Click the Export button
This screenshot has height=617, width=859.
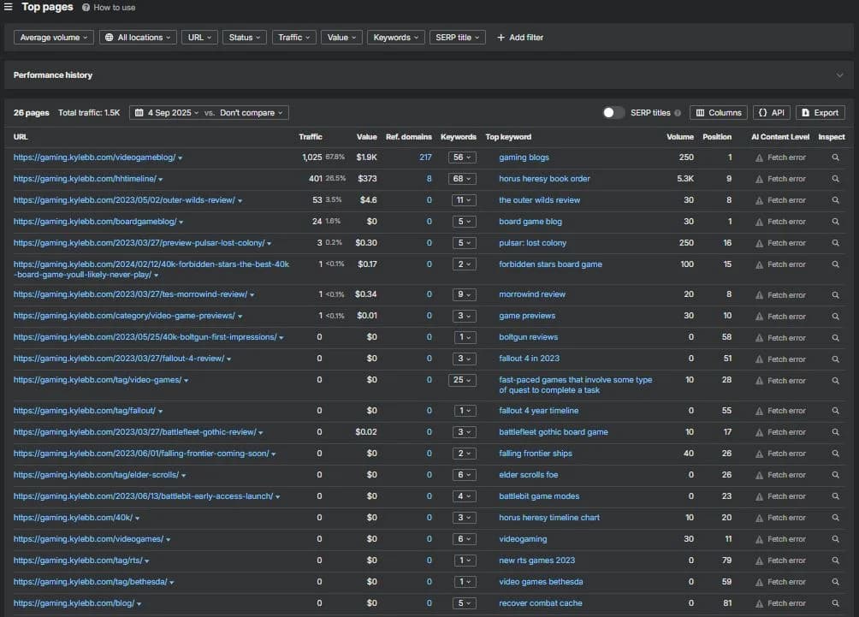[x=820, y=112]
